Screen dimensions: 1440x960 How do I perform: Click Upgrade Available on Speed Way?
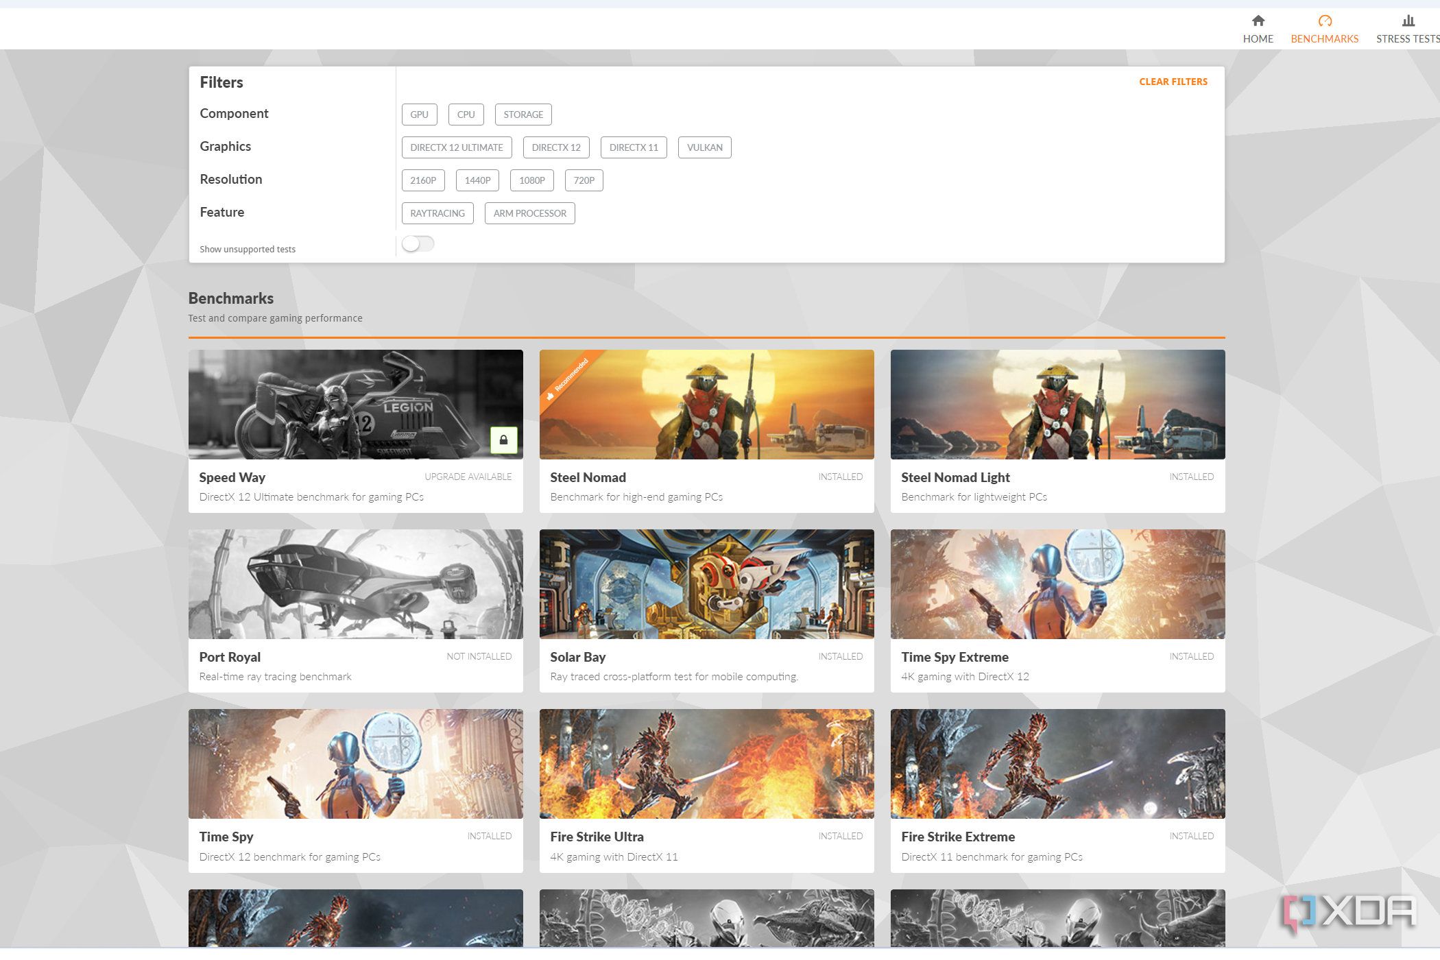click(x=468, y=477)
